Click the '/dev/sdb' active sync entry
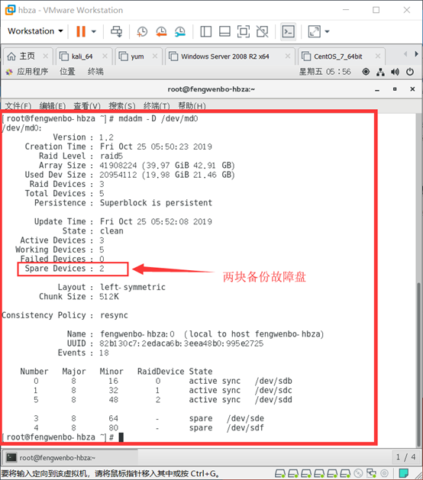The width and height of the screenshot is (423, 480). tap(273, 381)
